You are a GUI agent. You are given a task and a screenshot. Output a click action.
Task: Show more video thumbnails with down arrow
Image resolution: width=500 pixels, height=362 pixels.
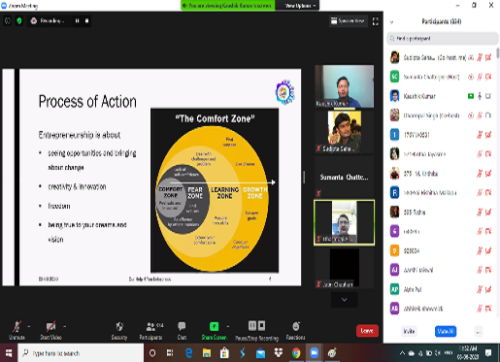345,300
